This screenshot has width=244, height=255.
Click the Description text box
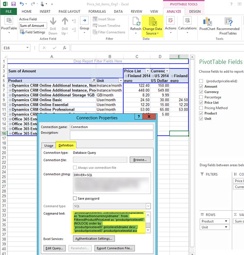pyautogui.click(x=112, y=135)
